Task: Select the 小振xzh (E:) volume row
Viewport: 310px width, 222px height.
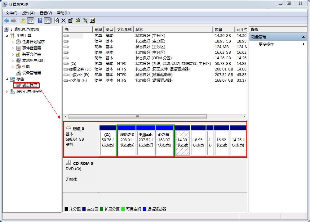Action: coord(155,75)
